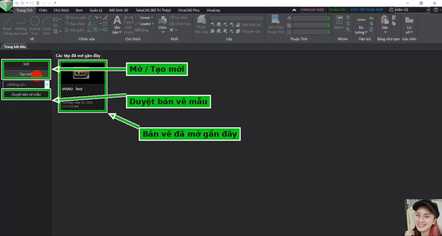
Task: Open the Chèn ribbon tab
Action: pyautogui.click(x=43, y=10)
